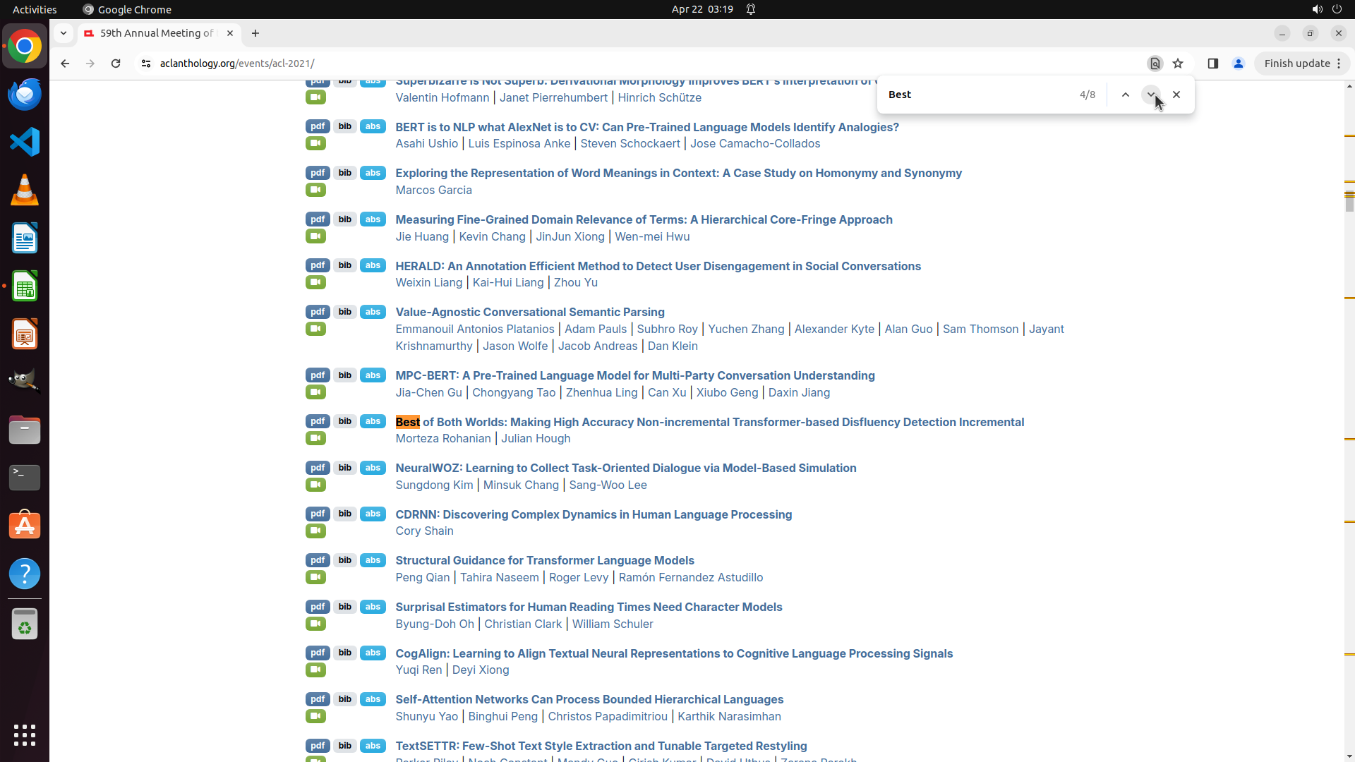The image size is (1355, 762).
Task: Click the video icon for NeuralWOZ paper
Action: [x=315, y=485]
